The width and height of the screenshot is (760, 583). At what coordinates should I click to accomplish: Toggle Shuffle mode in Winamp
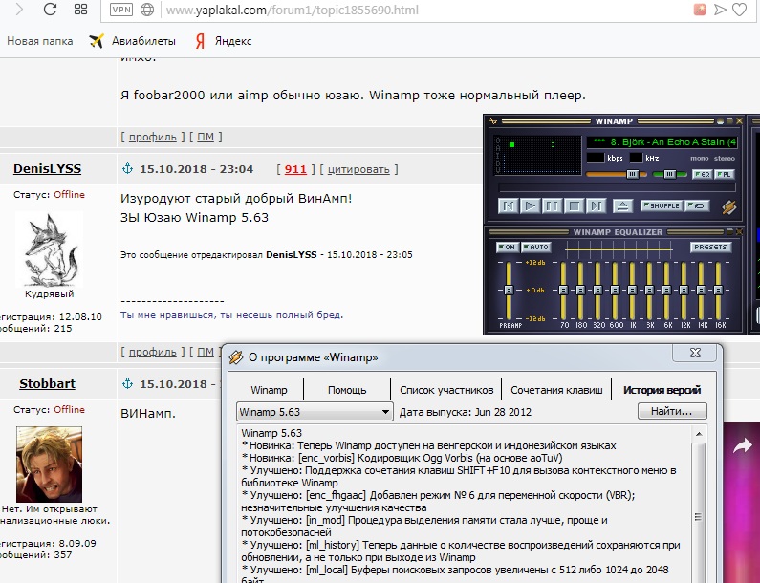(661, 205)
